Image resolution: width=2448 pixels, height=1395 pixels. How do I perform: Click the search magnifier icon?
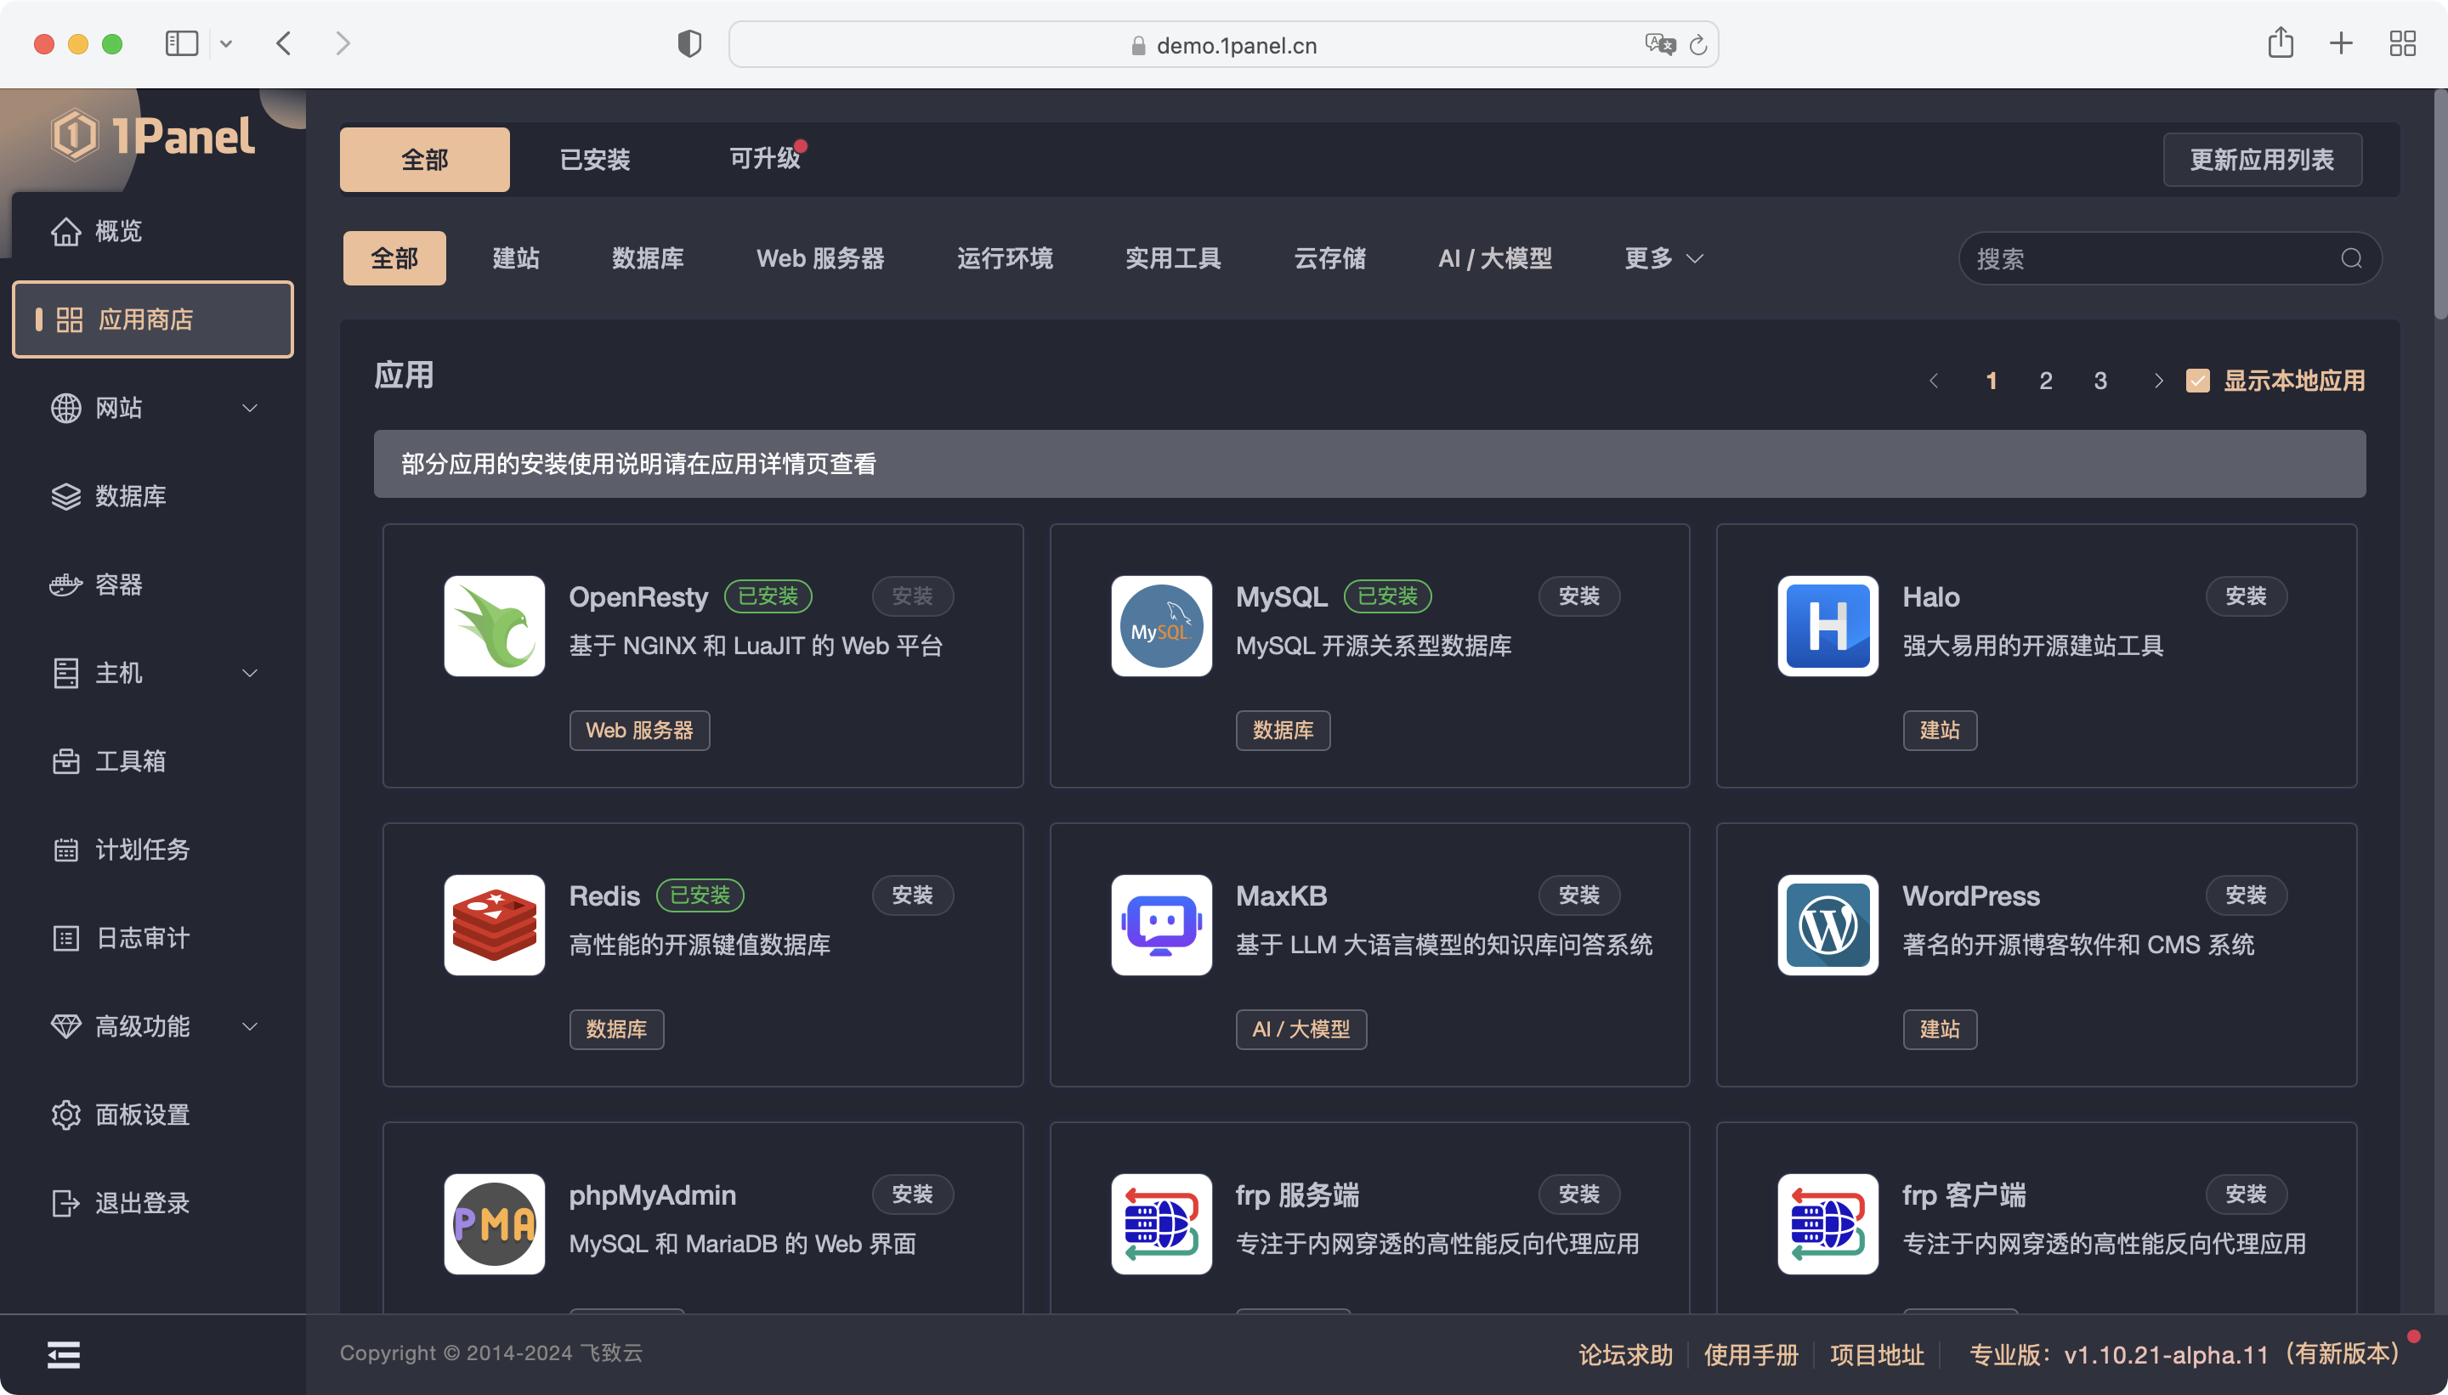click(2350, 258)
